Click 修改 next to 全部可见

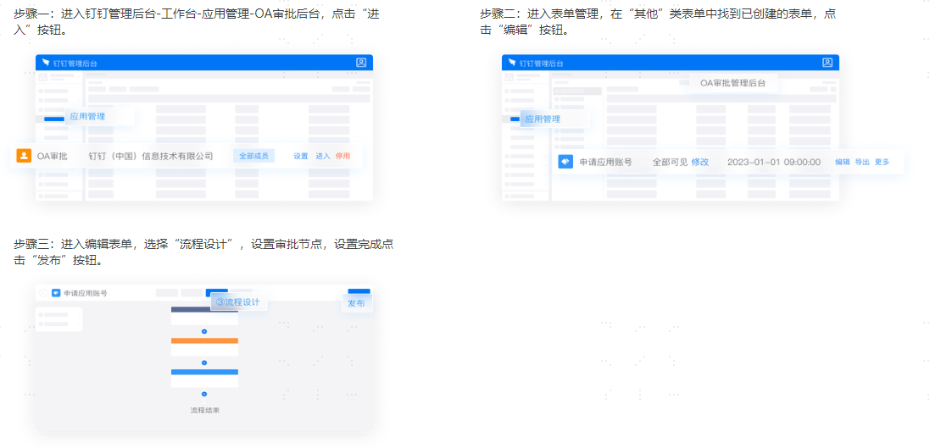tap(700, 162)
